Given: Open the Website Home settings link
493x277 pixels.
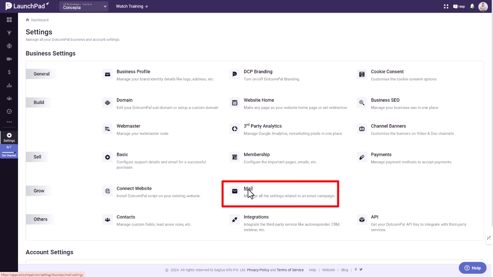Looking at the screenshot, I should pyautogui.click(x=259, y=100).
